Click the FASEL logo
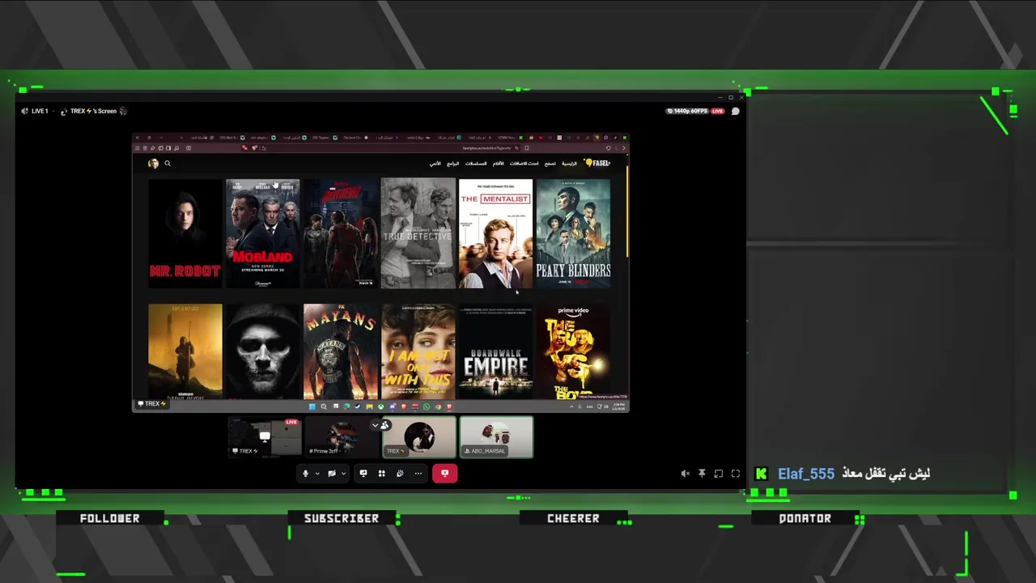 click(x=597, y=163)
